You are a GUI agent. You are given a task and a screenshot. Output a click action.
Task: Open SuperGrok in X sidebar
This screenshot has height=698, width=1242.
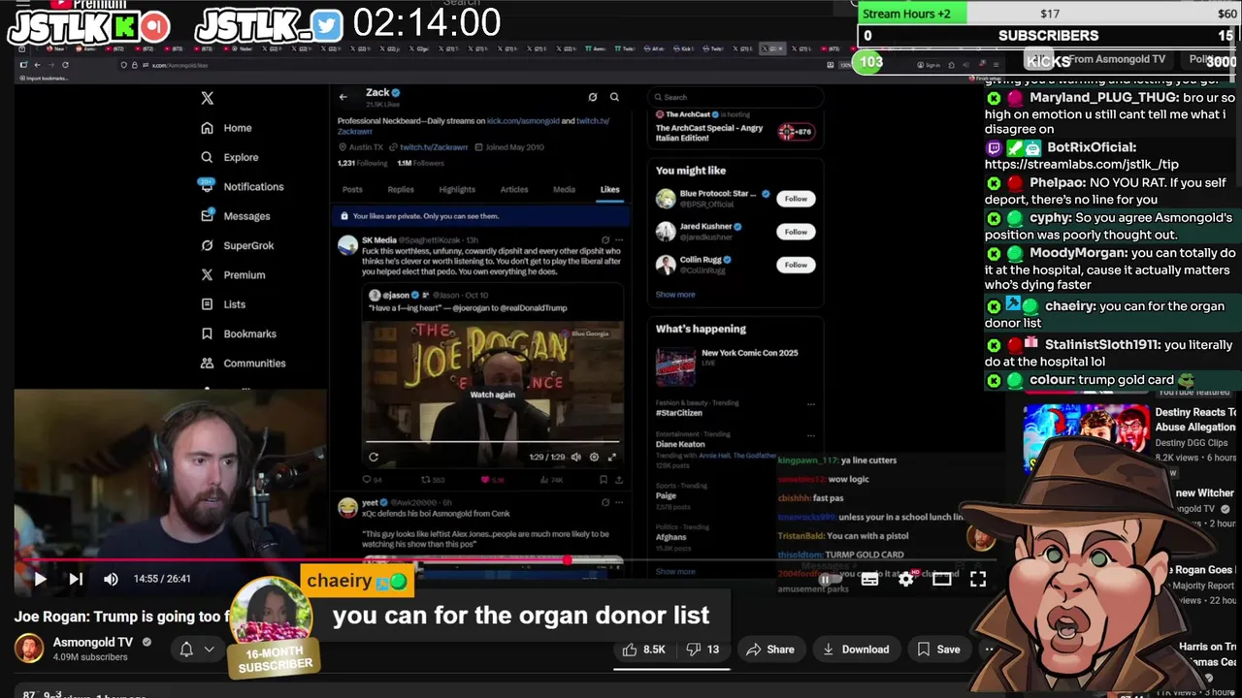237,245
